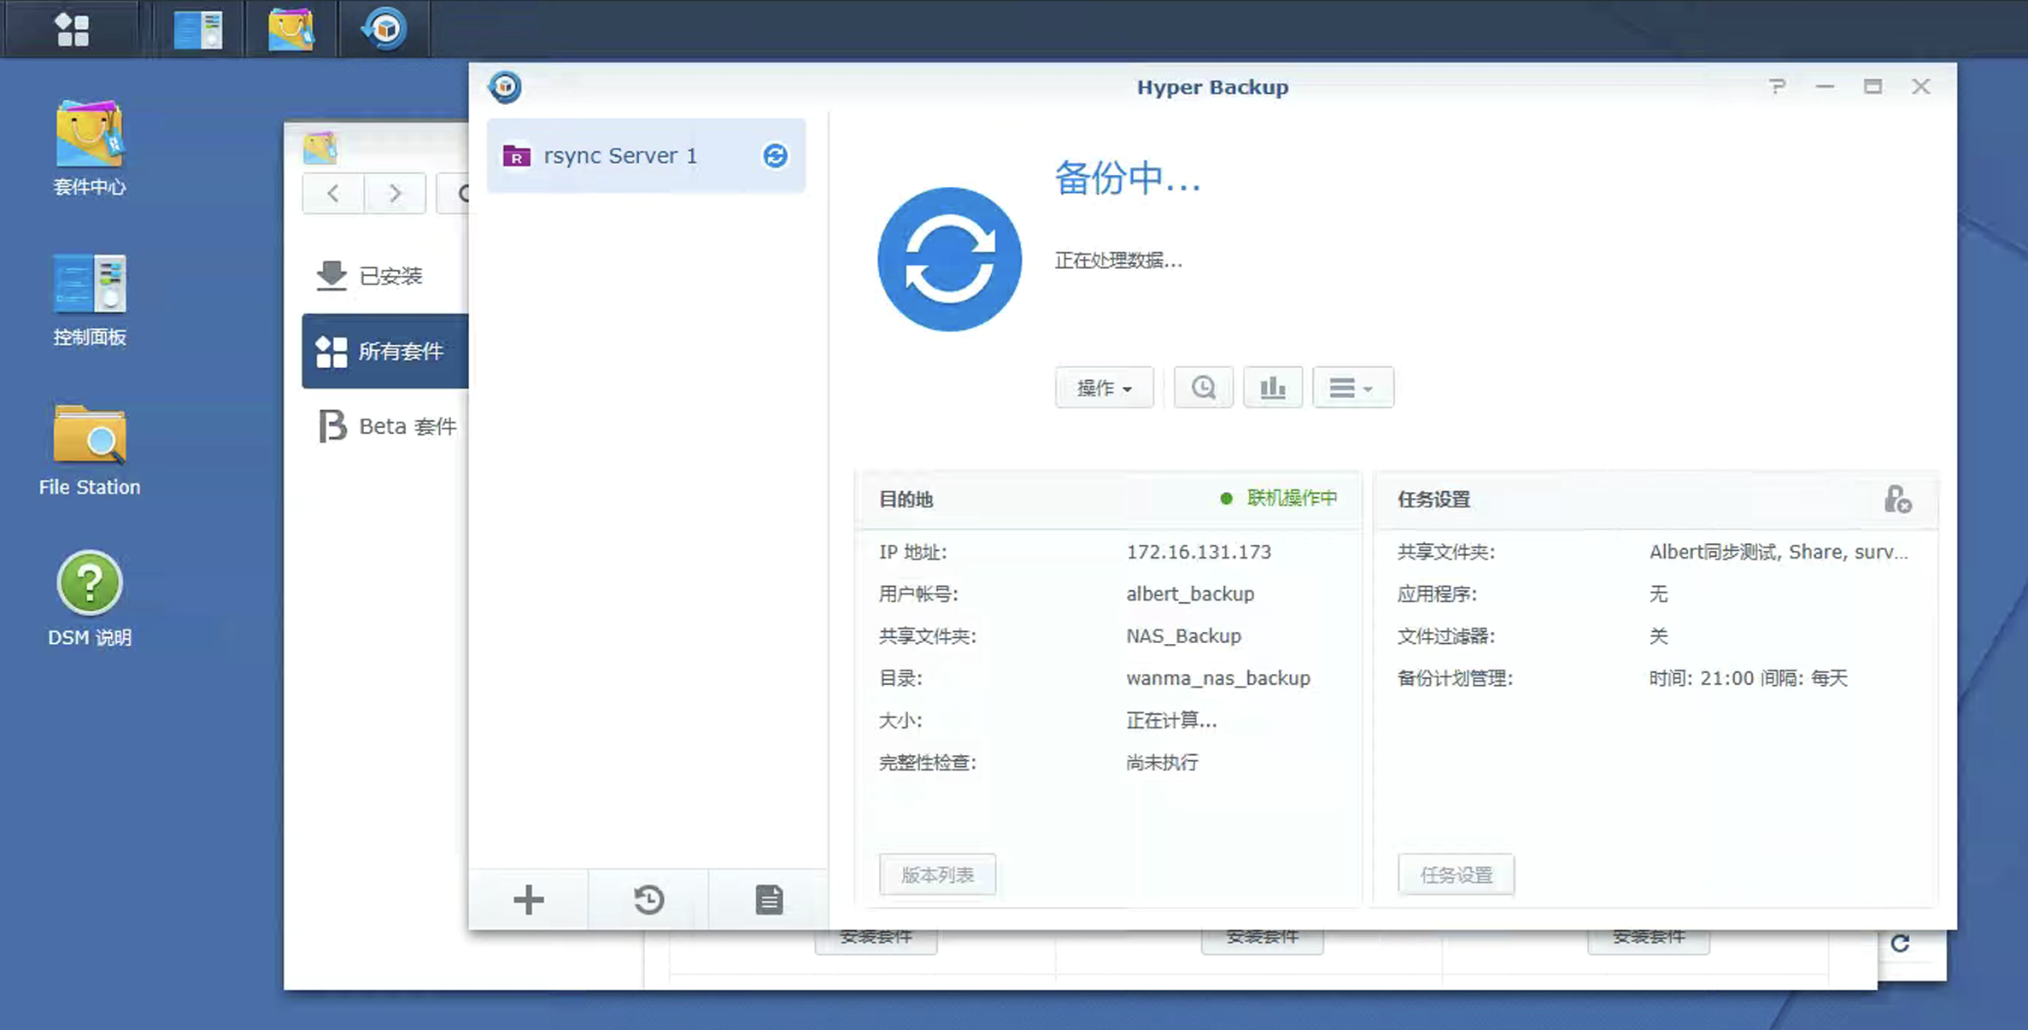Image resolution: width=2028 pixels, height=1030 pixels.
Task: Open the 操作 dropdown menu
Action: click(x=1104, y=388)
